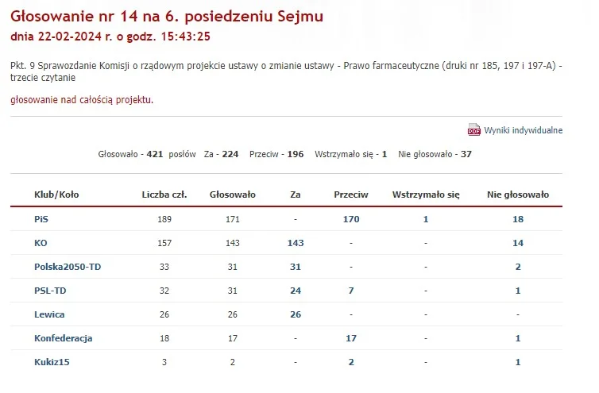Click the 26 Lewica votes in favor
Screen dimensions: 599x393
(296, 314)
